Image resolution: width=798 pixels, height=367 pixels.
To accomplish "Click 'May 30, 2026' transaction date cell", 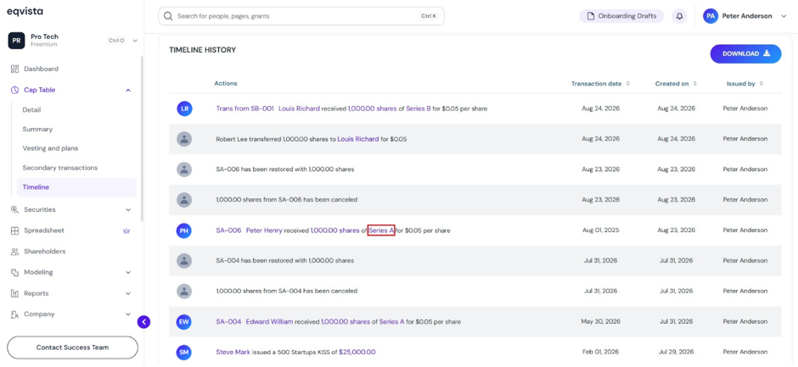I will (600, 322).
